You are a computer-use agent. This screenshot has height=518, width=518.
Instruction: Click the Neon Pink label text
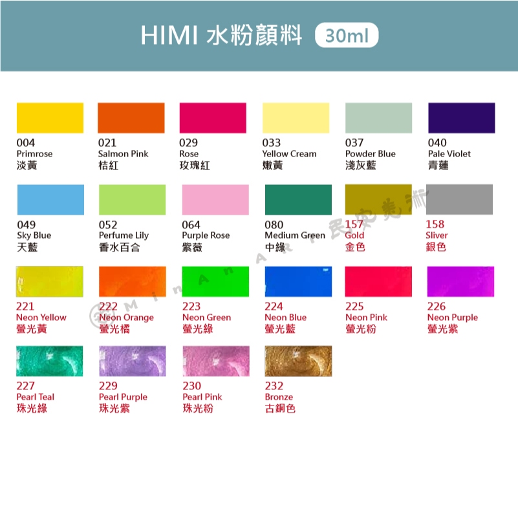pos(366,318)
